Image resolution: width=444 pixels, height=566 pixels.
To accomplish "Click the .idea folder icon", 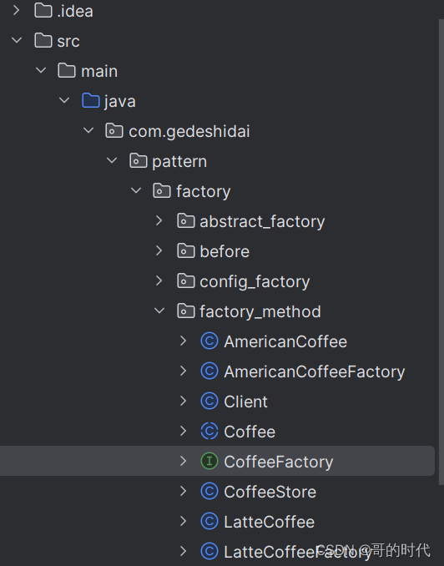I will point(43,11).
